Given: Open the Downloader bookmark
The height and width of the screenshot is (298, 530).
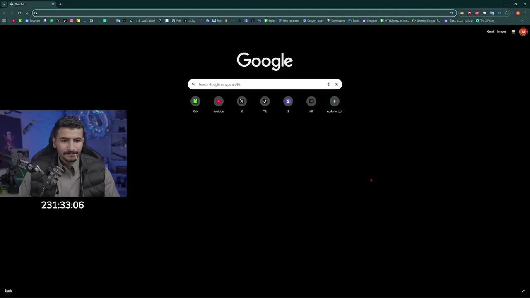Looking at the screenshot, I should point(336,21).
